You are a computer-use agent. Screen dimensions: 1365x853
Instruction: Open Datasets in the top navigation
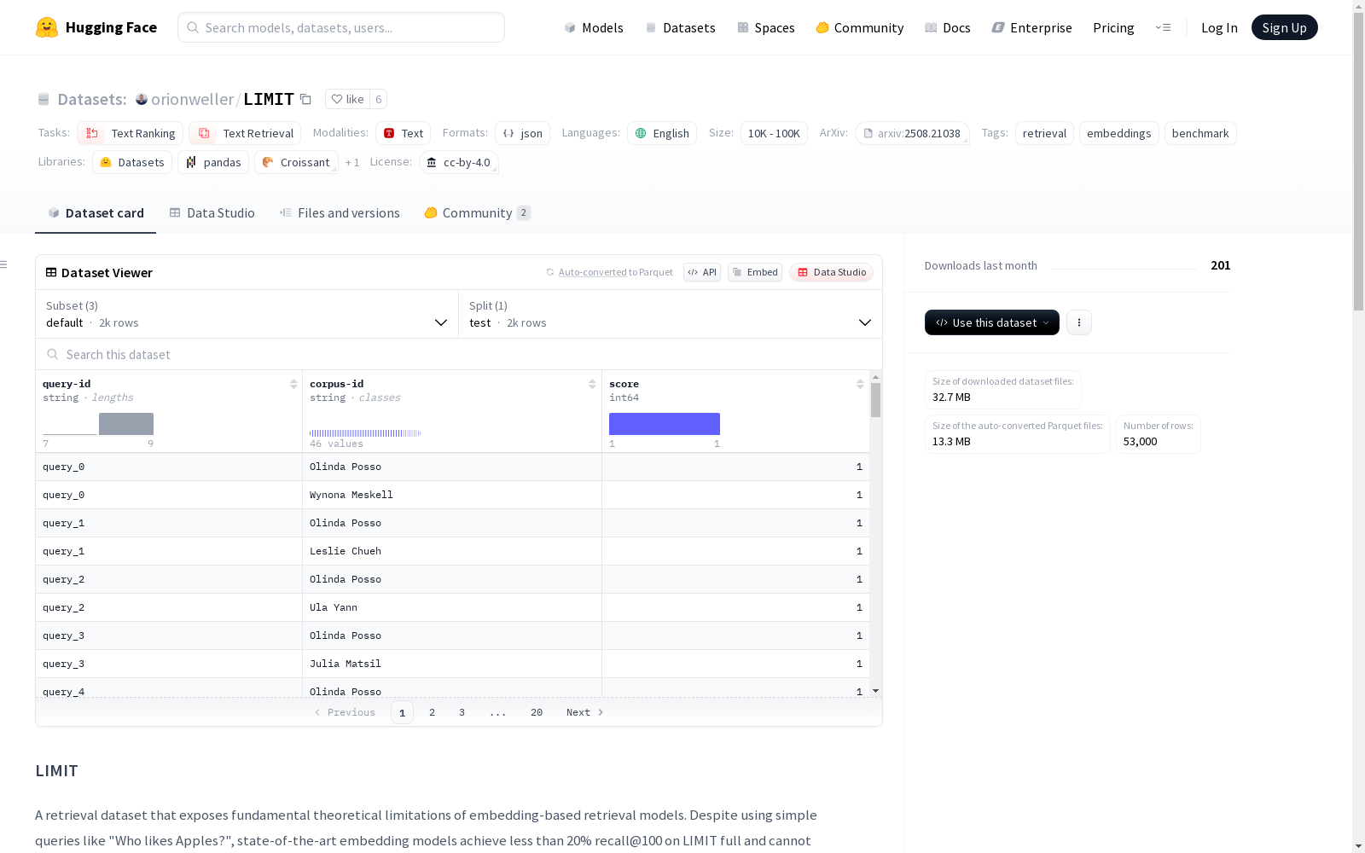click(680, 27)
